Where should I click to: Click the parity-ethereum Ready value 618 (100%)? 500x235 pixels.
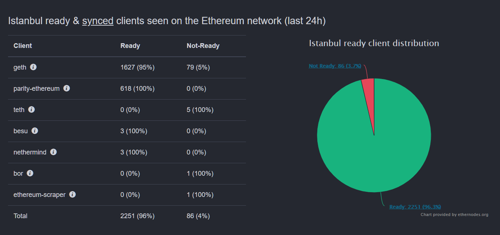point(137,89)
